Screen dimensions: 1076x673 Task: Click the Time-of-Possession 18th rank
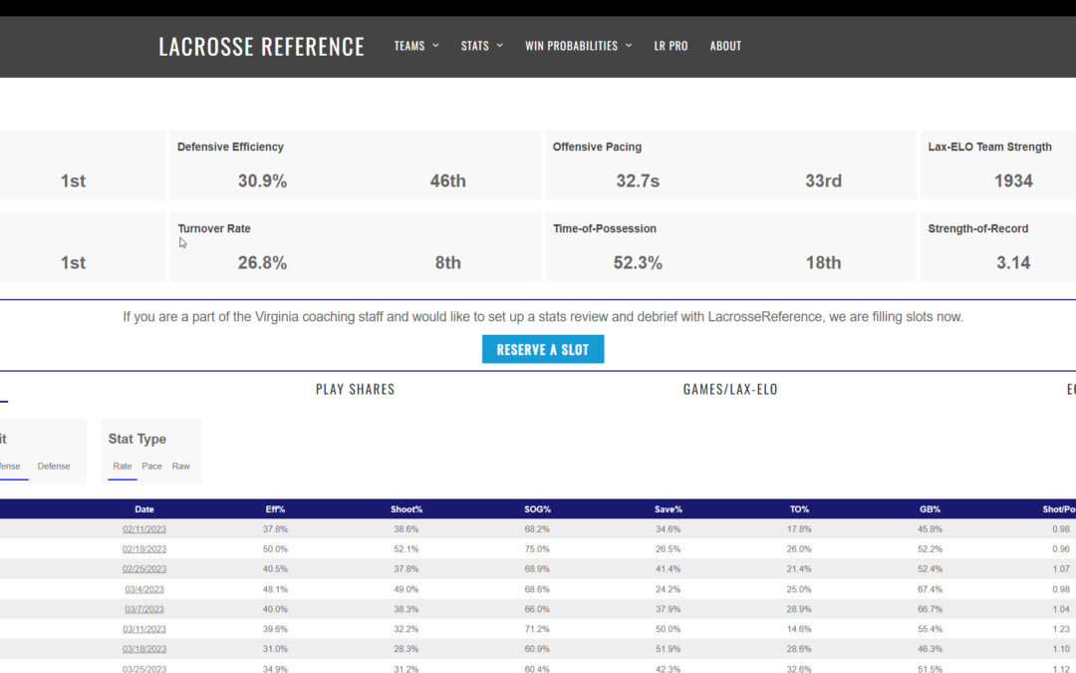823,262
